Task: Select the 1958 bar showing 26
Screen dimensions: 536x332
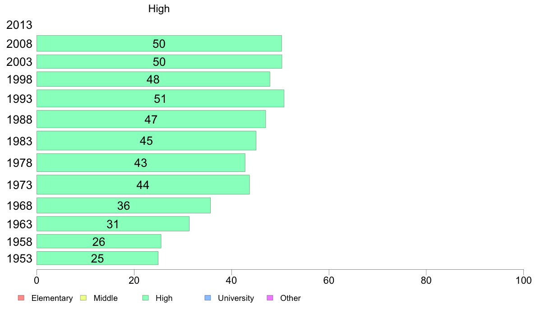Action: pos(99,241)
